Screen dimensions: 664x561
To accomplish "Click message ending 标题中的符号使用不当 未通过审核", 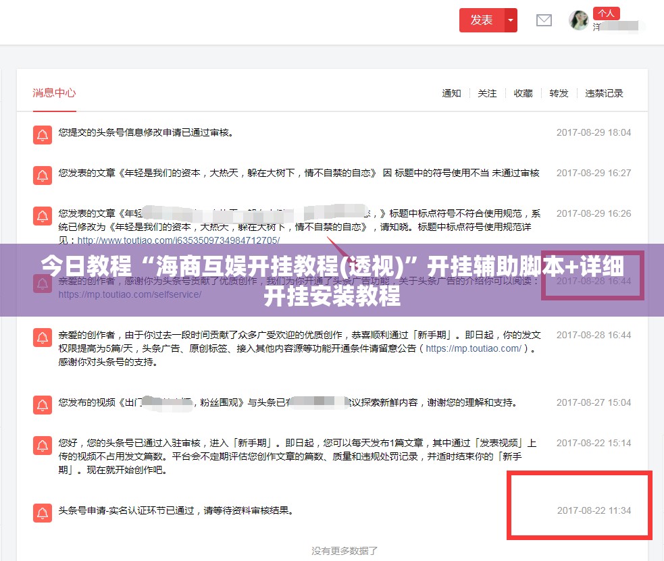I will point(299,173).
